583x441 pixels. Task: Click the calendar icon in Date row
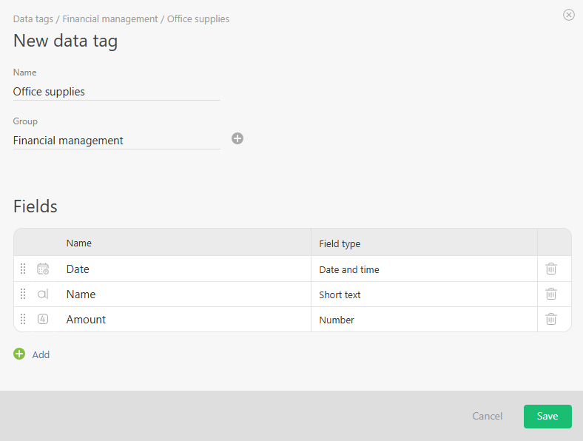pos(43,269)
